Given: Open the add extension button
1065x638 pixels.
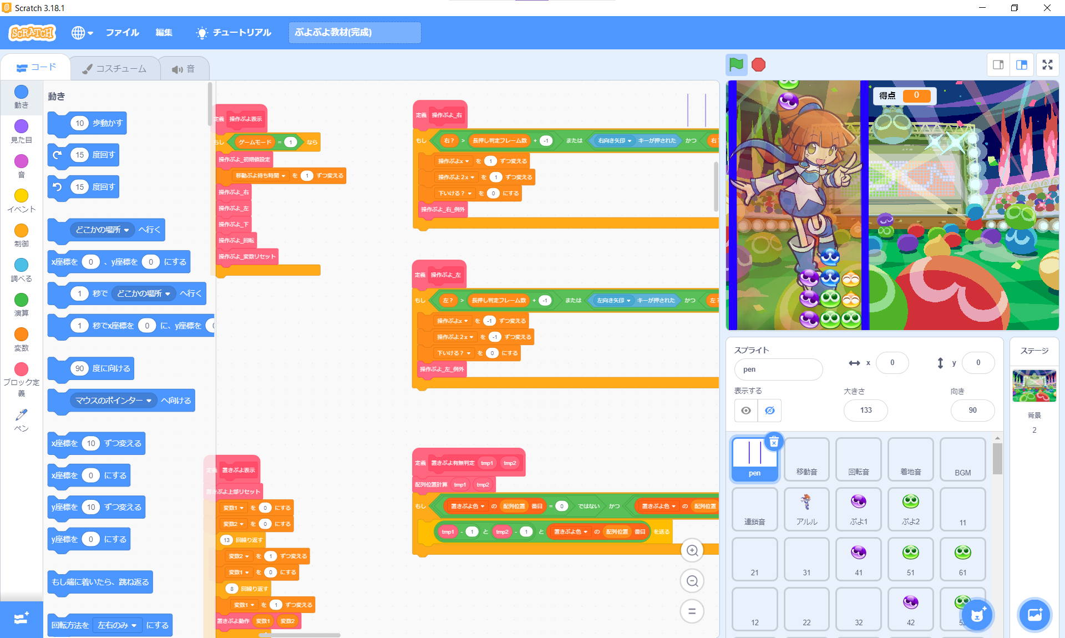Looking at the screenshot, I should click(22, 619).
